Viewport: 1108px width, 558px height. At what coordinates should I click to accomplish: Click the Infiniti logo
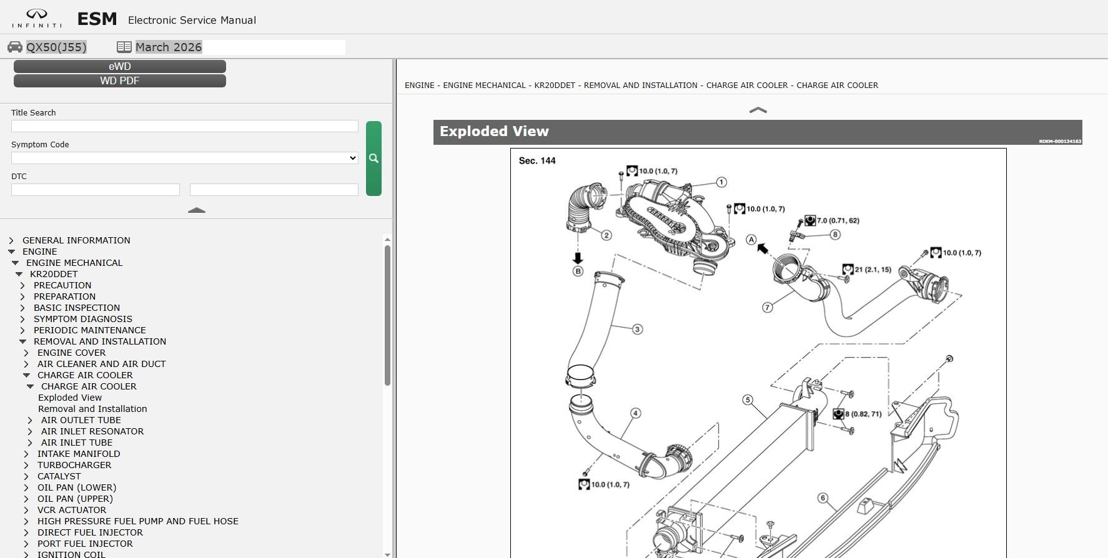click(x=37, y=19)
